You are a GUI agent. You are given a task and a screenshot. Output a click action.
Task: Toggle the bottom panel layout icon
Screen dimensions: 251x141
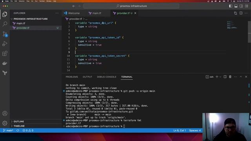236,6
